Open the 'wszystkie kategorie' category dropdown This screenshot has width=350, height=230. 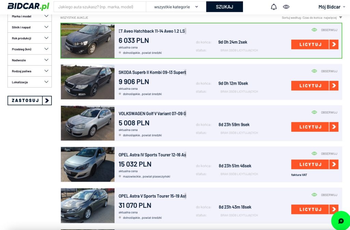point(176,7)
